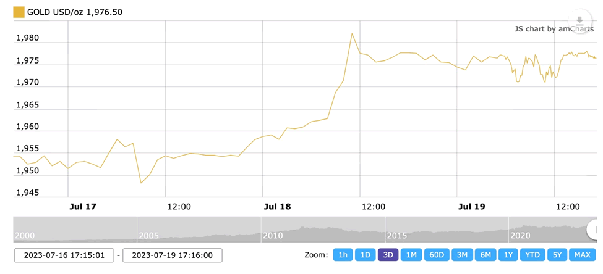Toggle the GOLD USD/oz legend label
The height and width of the screenshot is (274, 603).
click(x=74, y=12)
